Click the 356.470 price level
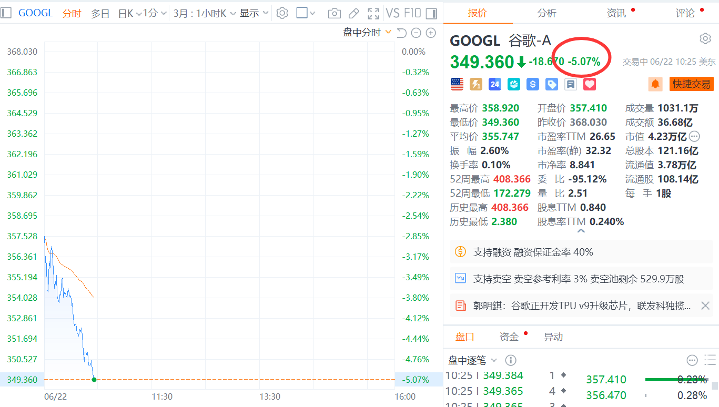The height and width of the screenshot is (407, 719). coord(606,395)
